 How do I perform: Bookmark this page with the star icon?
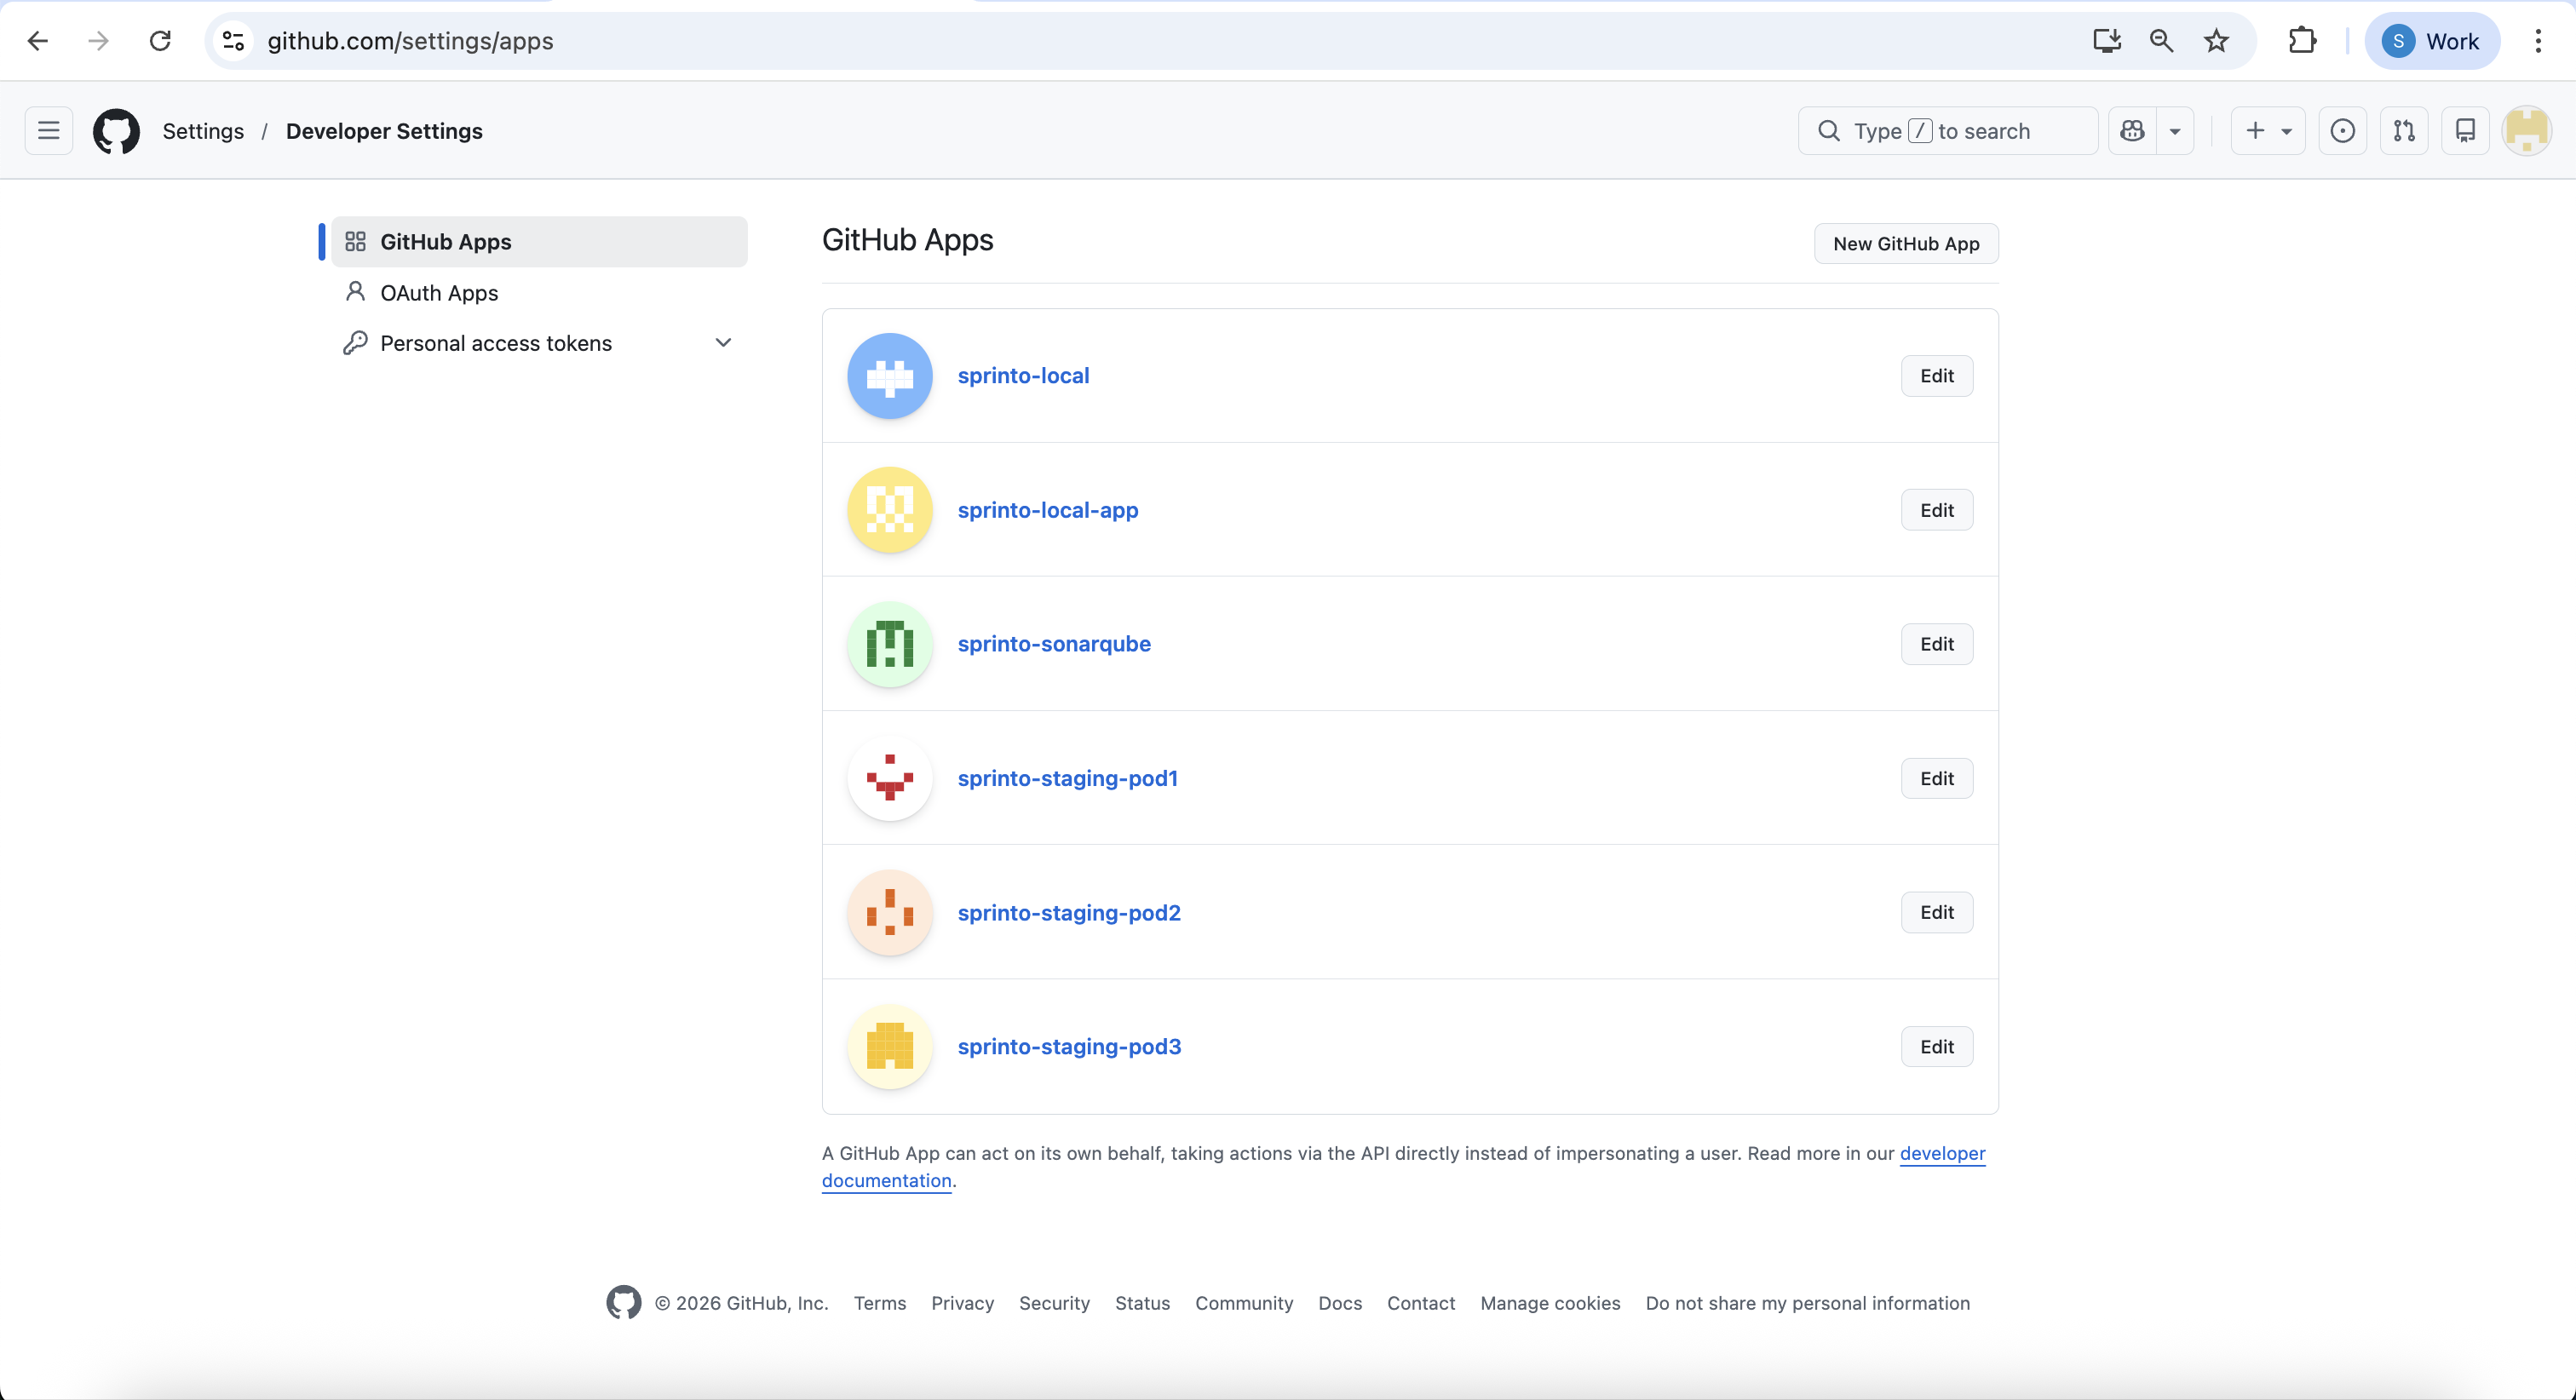2216,41
